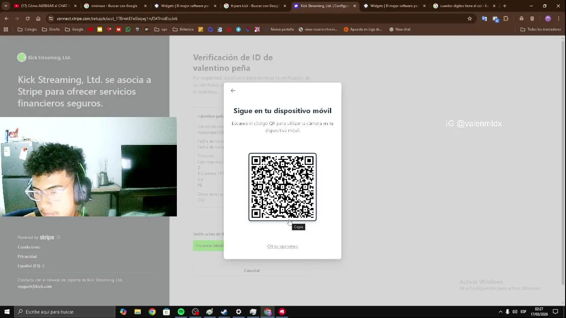566x318 pixels.
Task: Open the Privacidad link
Action: [27, 257]
